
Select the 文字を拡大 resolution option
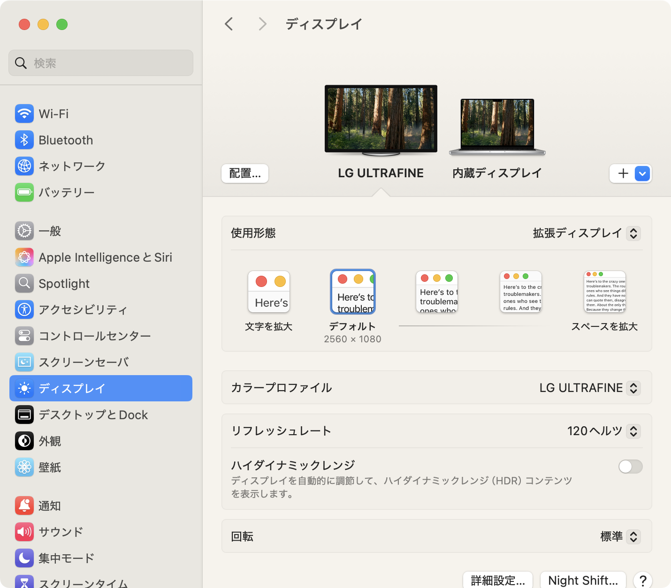coord(269,292)
